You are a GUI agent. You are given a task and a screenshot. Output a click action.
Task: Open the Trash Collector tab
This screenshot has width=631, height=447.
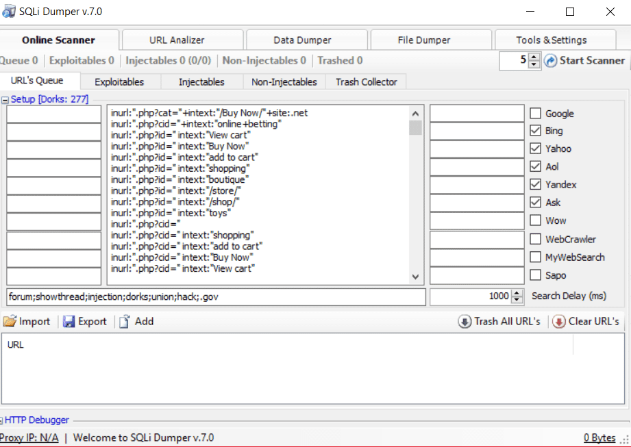365,81
